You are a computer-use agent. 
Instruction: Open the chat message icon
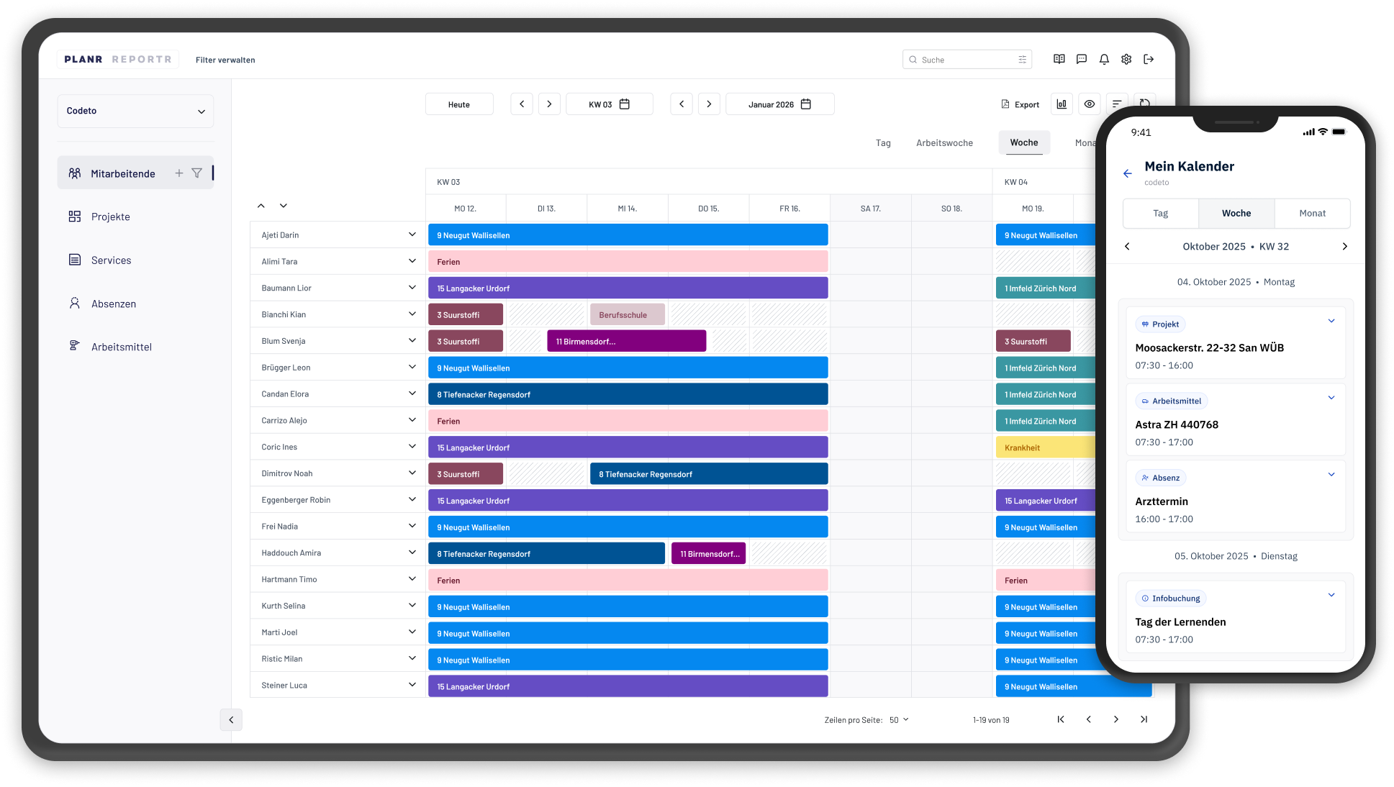[x=1082, y=60]
